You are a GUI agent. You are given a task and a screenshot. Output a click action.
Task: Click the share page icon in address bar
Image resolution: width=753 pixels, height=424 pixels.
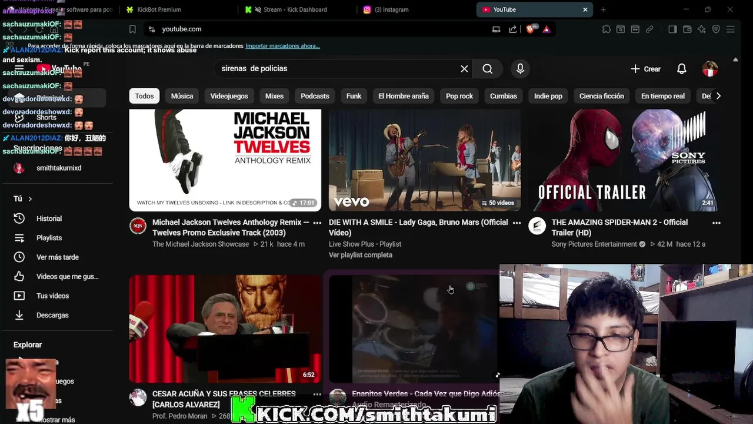(x=512, y=29)
